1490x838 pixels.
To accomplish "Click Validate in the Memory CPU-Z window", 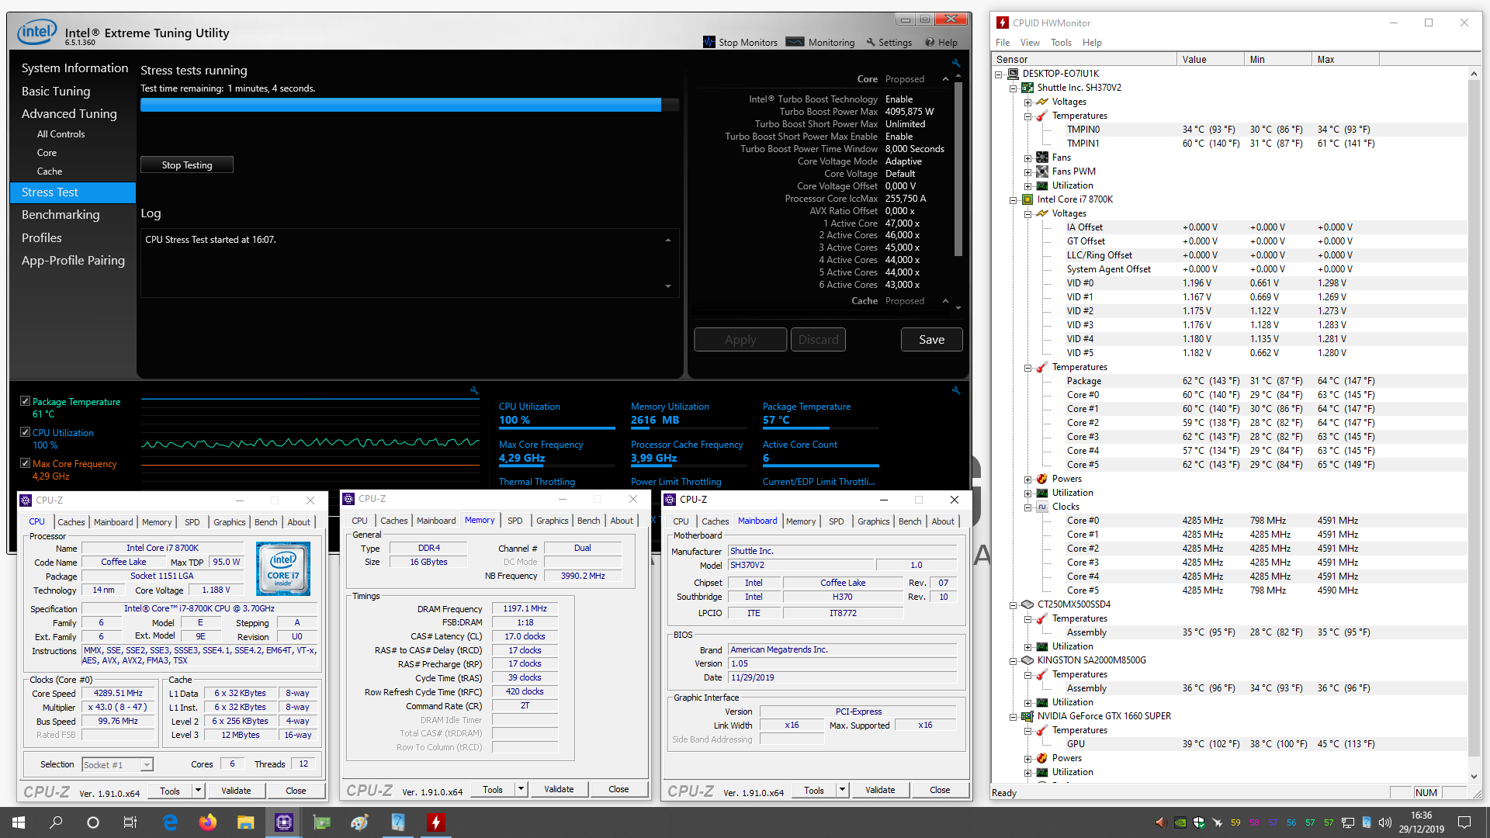I will [x=559, y=789].
